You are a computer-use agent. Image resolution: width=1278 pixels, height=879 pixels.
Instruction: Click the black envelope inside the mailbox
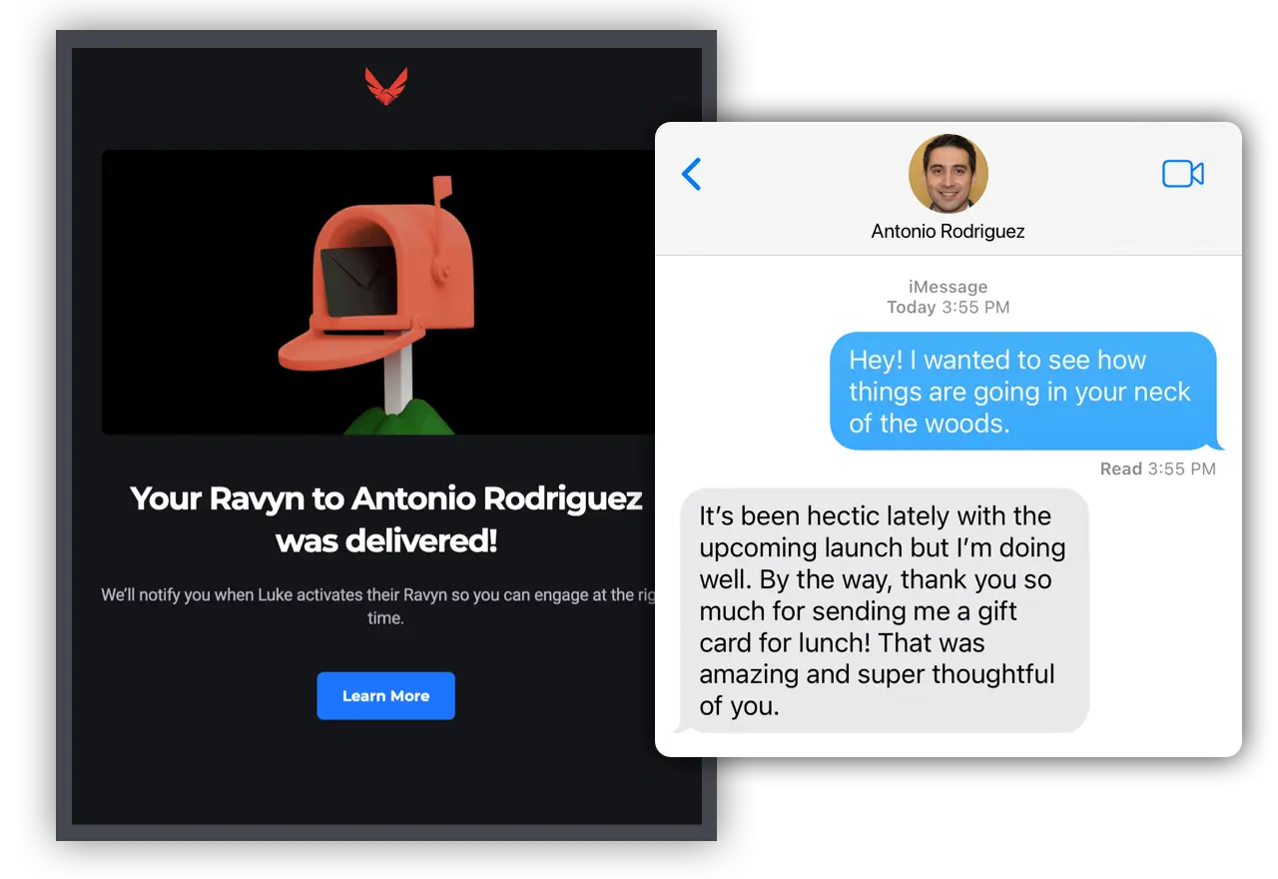[x=353, y=283]
